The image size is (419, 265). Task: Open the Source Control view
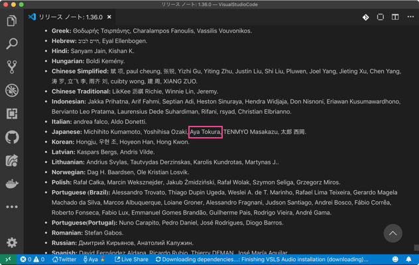pos(12,67)
